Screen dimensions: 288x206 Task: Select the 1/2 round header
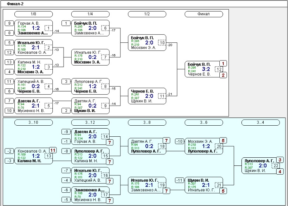[x=147, y=14]
